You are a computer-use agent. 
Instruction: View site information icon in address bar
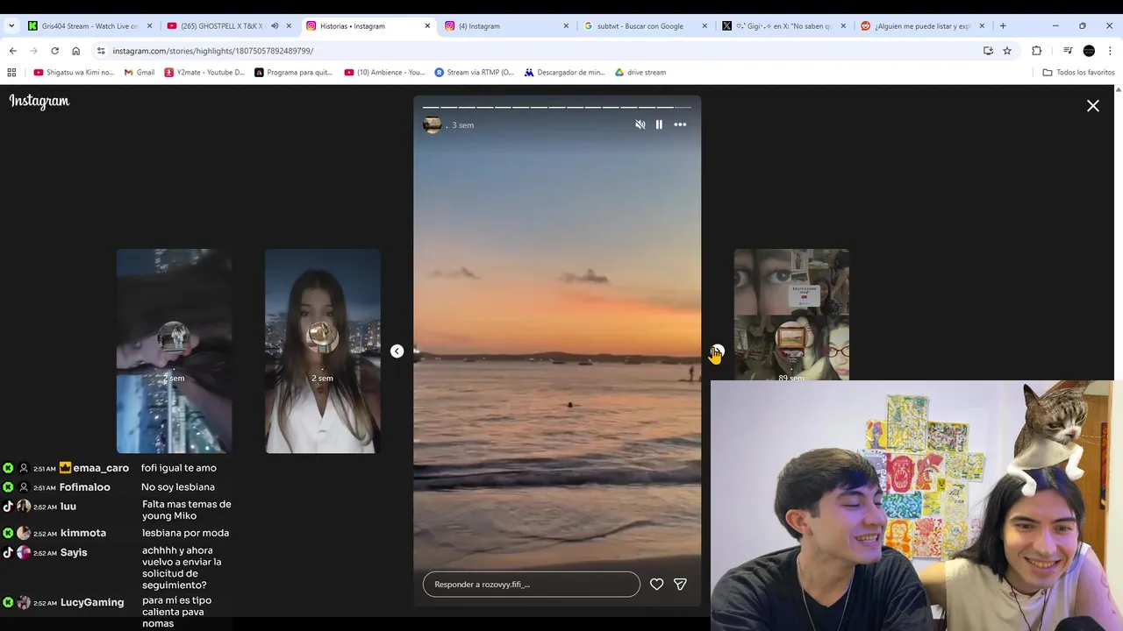pyautogui.click(x=101, y=51)
